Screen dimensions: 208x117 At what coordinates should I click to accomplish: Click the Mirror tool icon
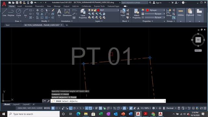click(x=42, y=14)
